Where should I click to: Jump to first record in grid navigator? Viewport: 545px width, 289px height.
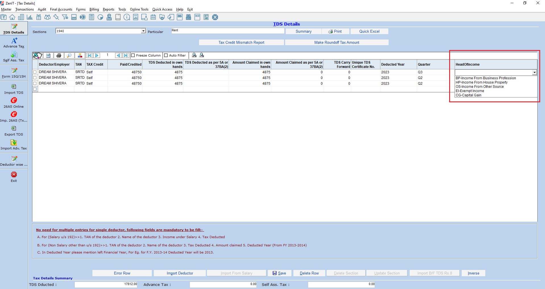(x=90, y=55)
